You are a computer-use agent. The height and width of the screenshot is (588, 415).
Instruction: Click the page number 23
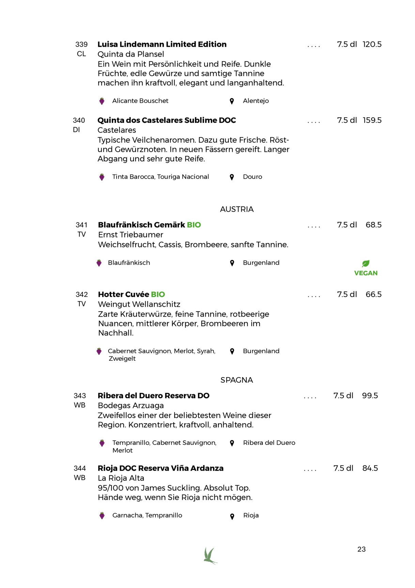click(x=362, y=549)
